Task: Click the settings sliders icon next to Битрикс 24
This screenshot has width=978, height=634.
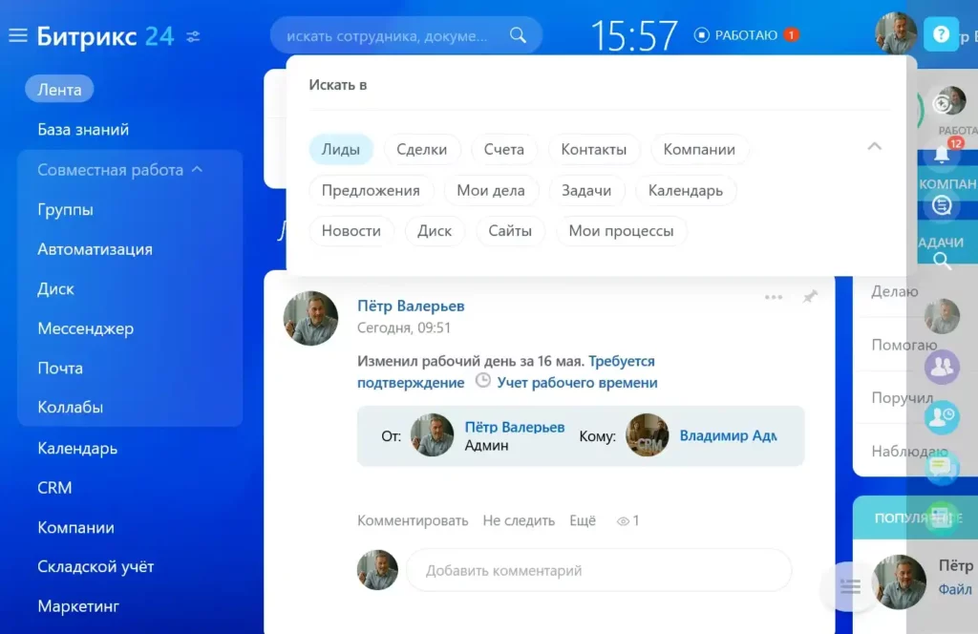Action: [x=194, y=36]
